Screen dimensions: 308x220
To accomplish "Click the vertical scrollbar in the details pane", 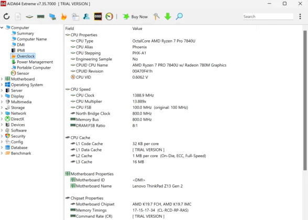I will (305, 100).
